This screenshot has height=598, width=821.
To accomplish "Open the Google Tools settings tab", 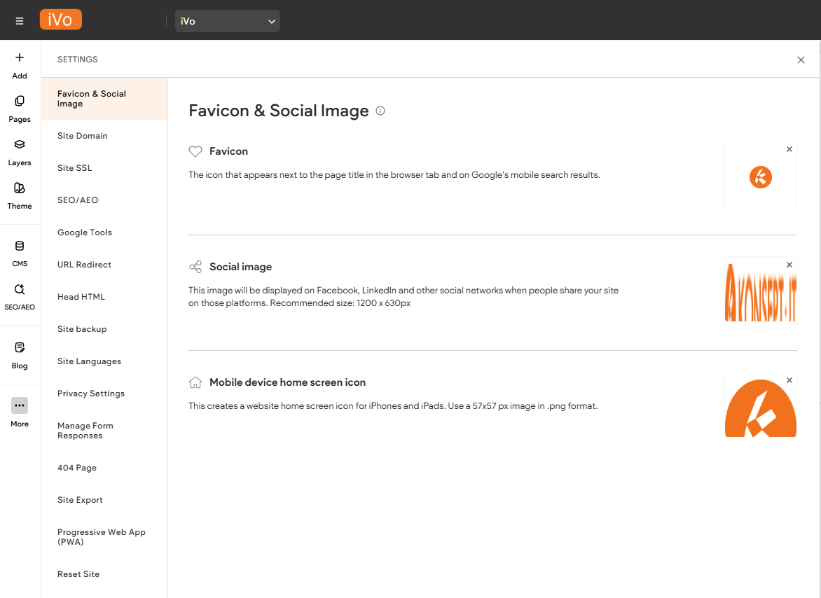I will (x=85, y=232).
